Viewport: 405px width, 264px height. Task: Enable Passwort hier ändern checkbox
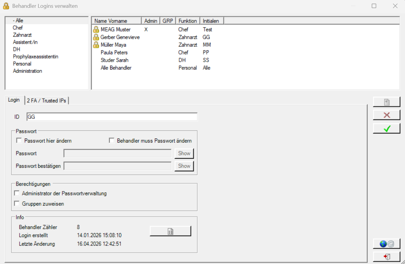point(19,140)
